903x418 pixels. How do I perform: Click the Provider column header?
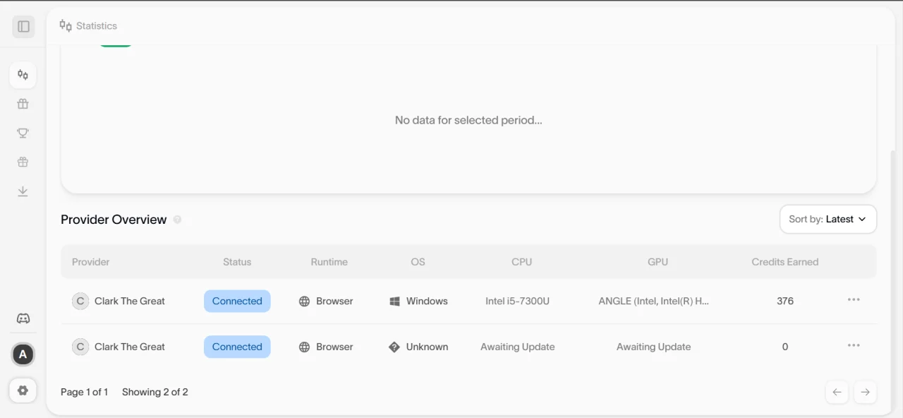[90, 262]
